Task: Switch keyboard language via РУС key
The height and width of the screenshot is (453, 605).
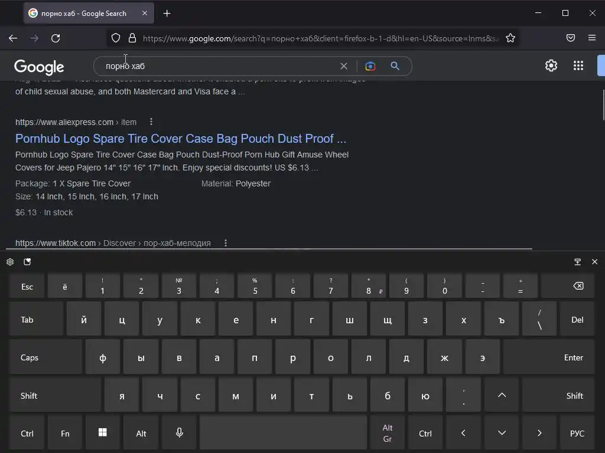Action: pos(577,432)
